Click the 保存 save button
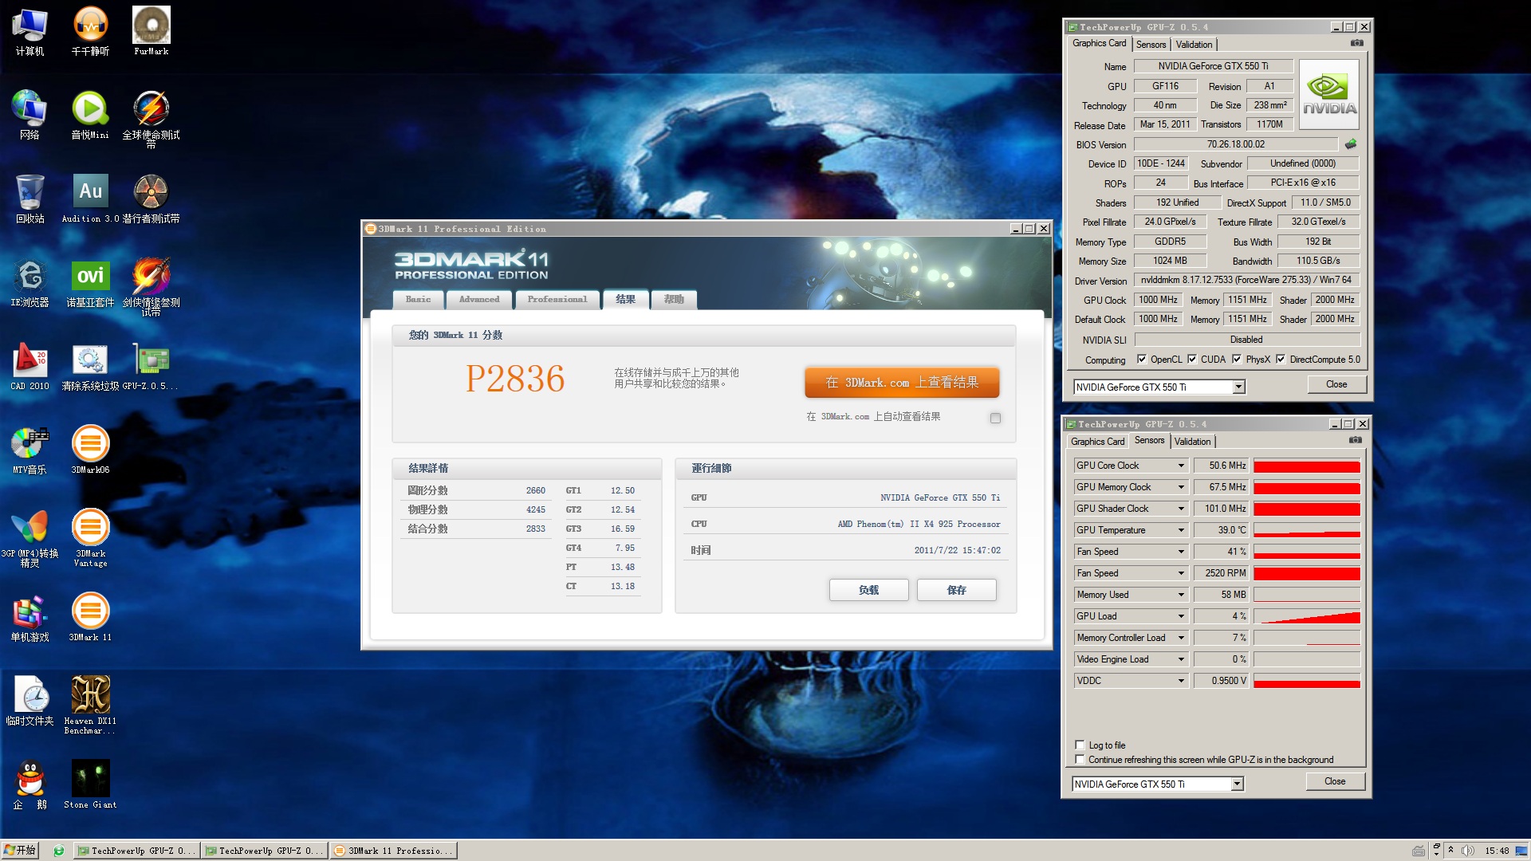Viewport: 1531px width, 861px height. 956,590
